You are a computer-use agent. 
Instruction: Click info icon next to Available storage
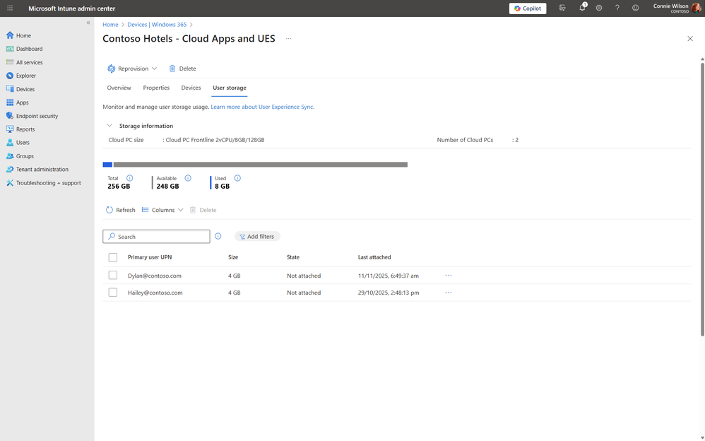pyautogui.click(x=188, y=178)
